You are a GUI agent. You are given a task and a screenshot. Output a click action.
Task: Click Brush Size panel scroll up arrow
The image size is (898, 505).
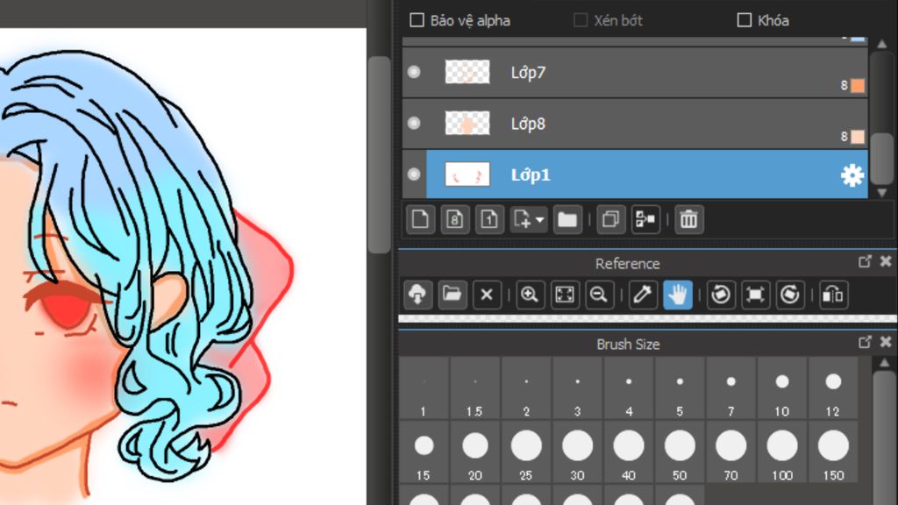tap(884, 363)
